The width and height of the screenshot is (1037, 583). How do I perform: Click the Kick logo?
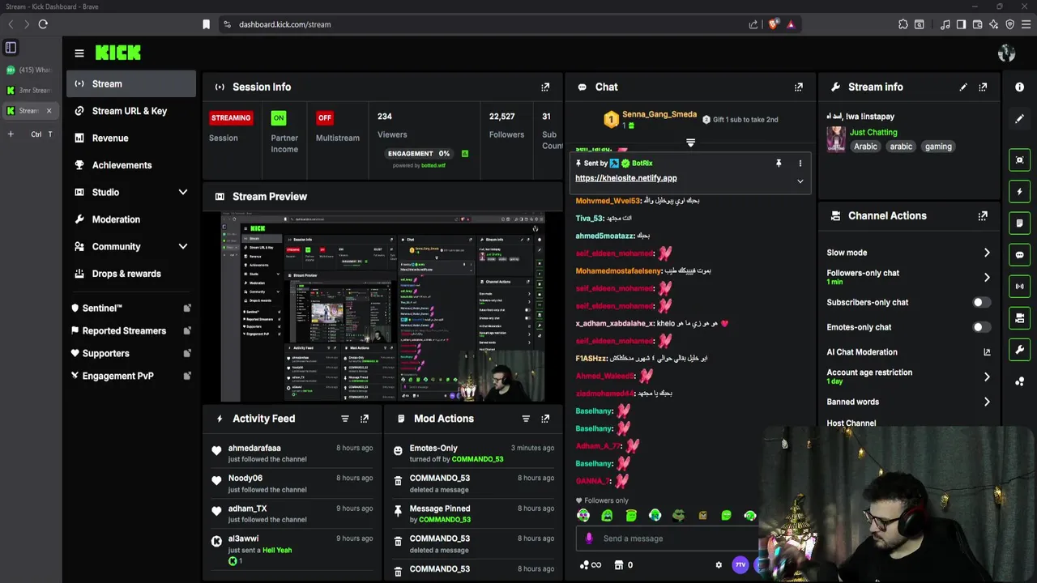tap(118, 53)
